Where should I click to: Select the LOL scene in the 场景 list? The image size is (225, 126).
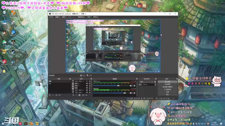tap(60, 83)
